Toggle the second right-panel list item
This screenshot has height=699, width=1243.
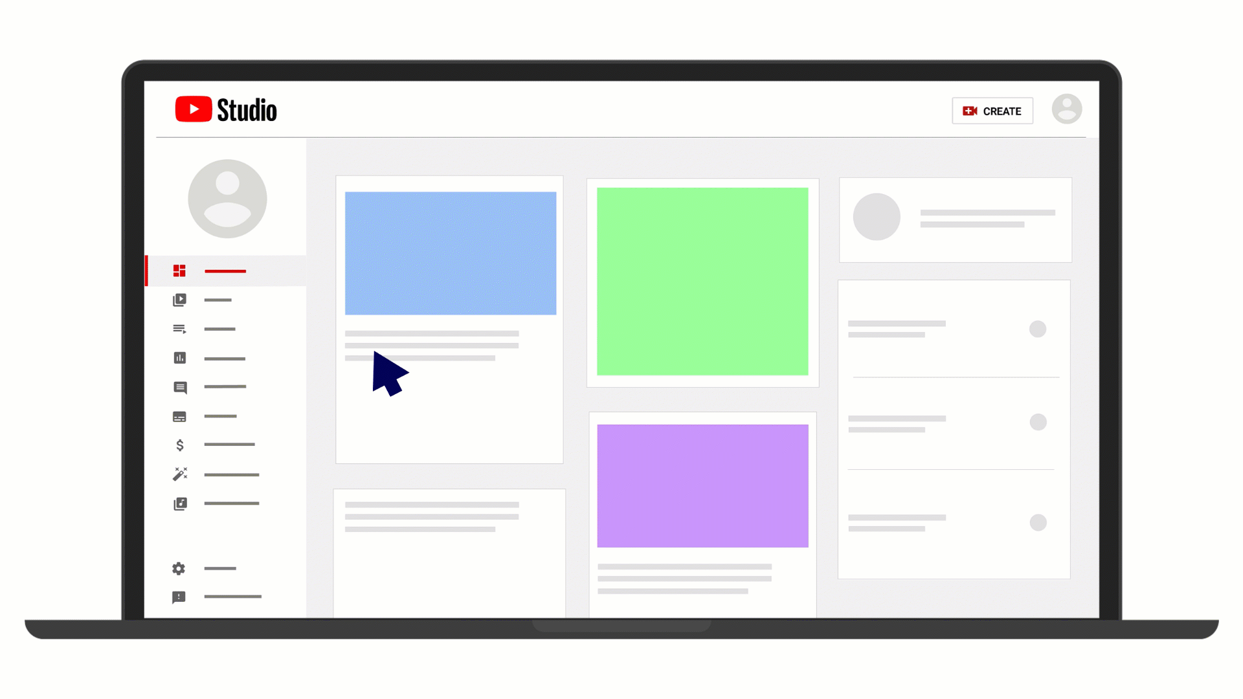[x=1038, y=421]
